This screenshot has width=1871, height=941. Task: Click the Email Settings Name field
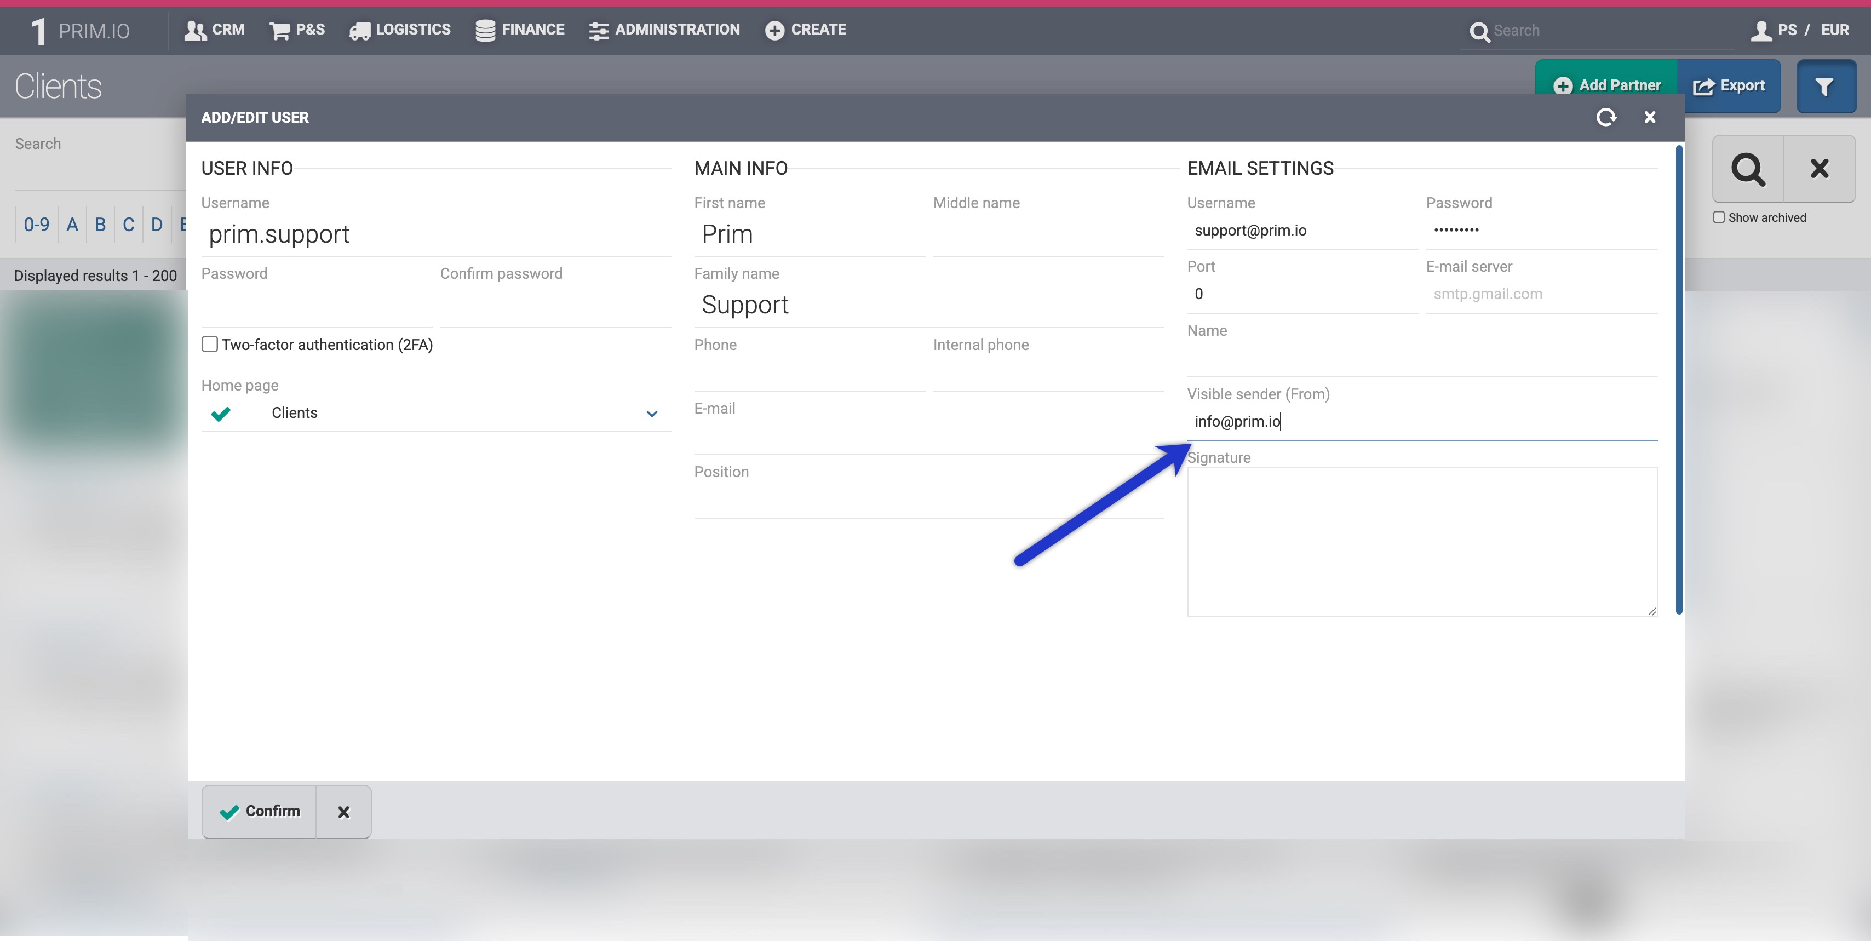pos(1422,359)
